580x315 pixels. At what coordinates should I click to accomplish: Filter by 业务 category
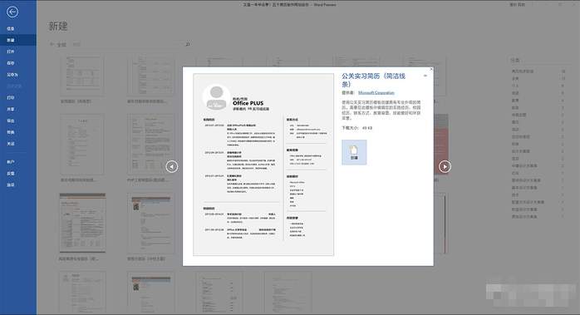click(515, 78)
